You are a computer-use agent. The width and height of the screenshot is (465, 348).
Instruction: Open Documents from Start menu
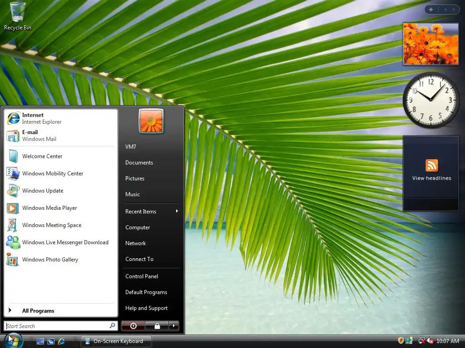(152, 163)
